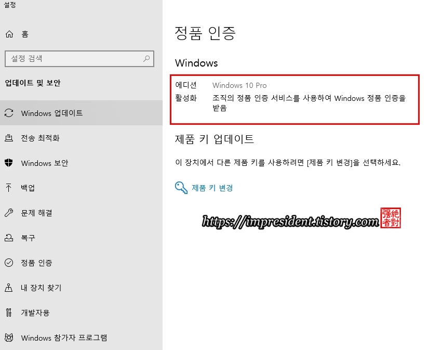Click the key icon beside 제품 키 변경
Image resolution: width=442 pixels, height=350 pixels.
click(181, 188)
